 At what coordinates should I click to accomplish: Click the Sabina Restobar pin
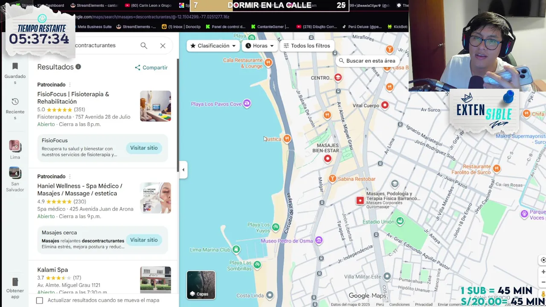pos(332,179)
